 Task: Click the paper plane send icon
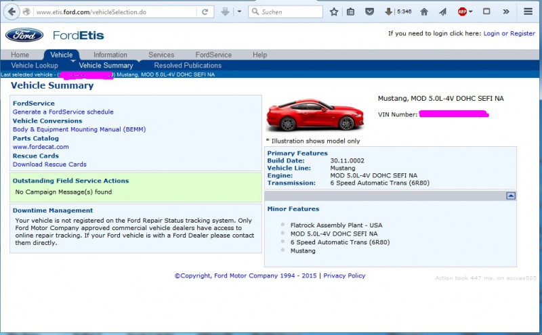pyautogui.click(x=443, y=12)
